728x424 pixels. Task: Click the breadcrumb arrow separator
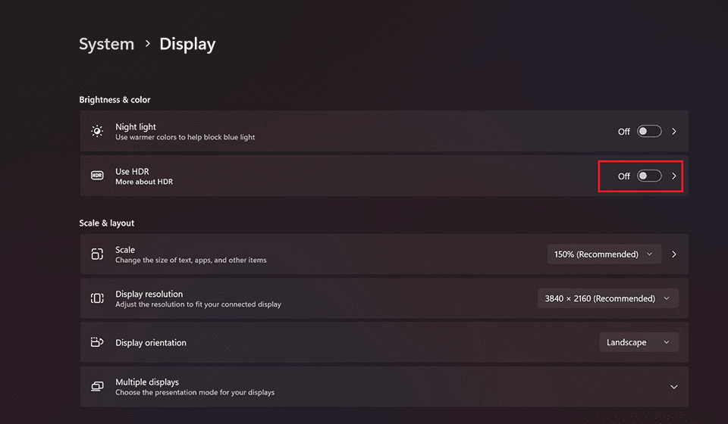148,44
